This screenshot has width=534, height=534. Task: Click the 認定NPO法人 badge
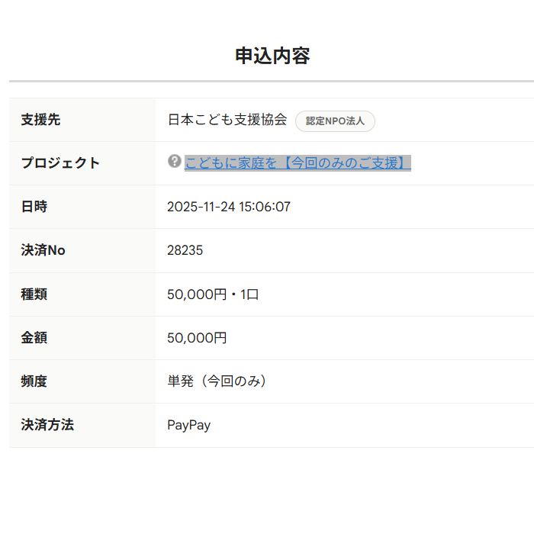(x=335, y=121)
